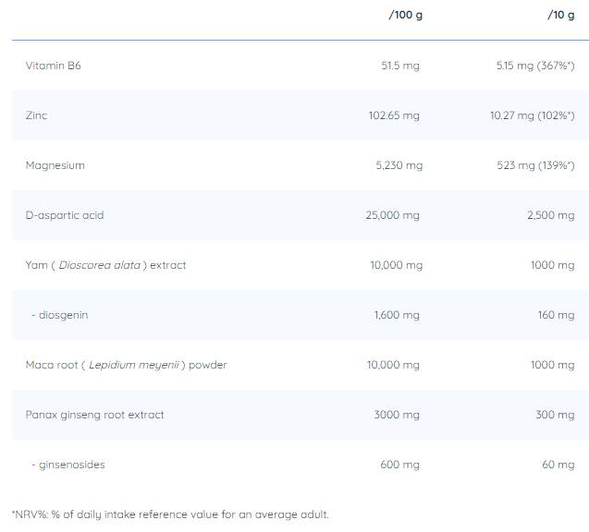The width and height of the screenshot is (589, 532).
Task: Select the Maca root Lepidium meyenii label
Action: [127, 365]
